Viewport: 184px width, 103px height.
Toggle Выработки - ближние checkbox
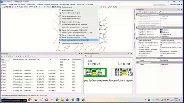tap(161, 32)
